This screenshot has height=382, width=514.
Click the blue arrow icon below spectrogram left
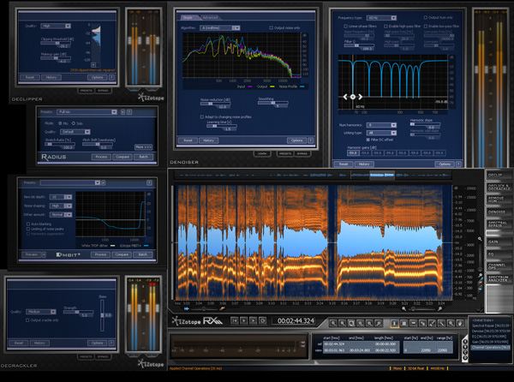[187, 308]
